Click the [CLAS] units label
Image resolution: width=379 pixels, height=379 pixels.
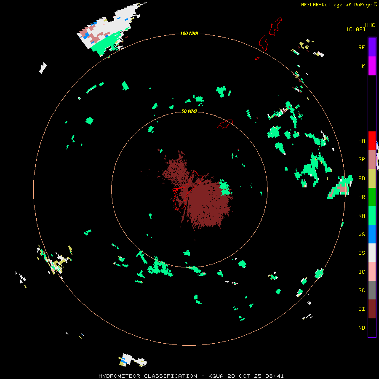tap(356, 29)
